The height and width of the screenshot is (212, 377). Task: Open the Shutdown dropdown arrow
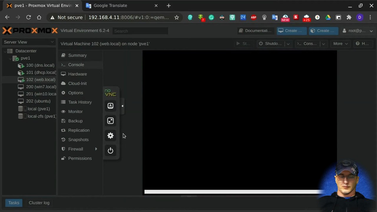[288, 44]
